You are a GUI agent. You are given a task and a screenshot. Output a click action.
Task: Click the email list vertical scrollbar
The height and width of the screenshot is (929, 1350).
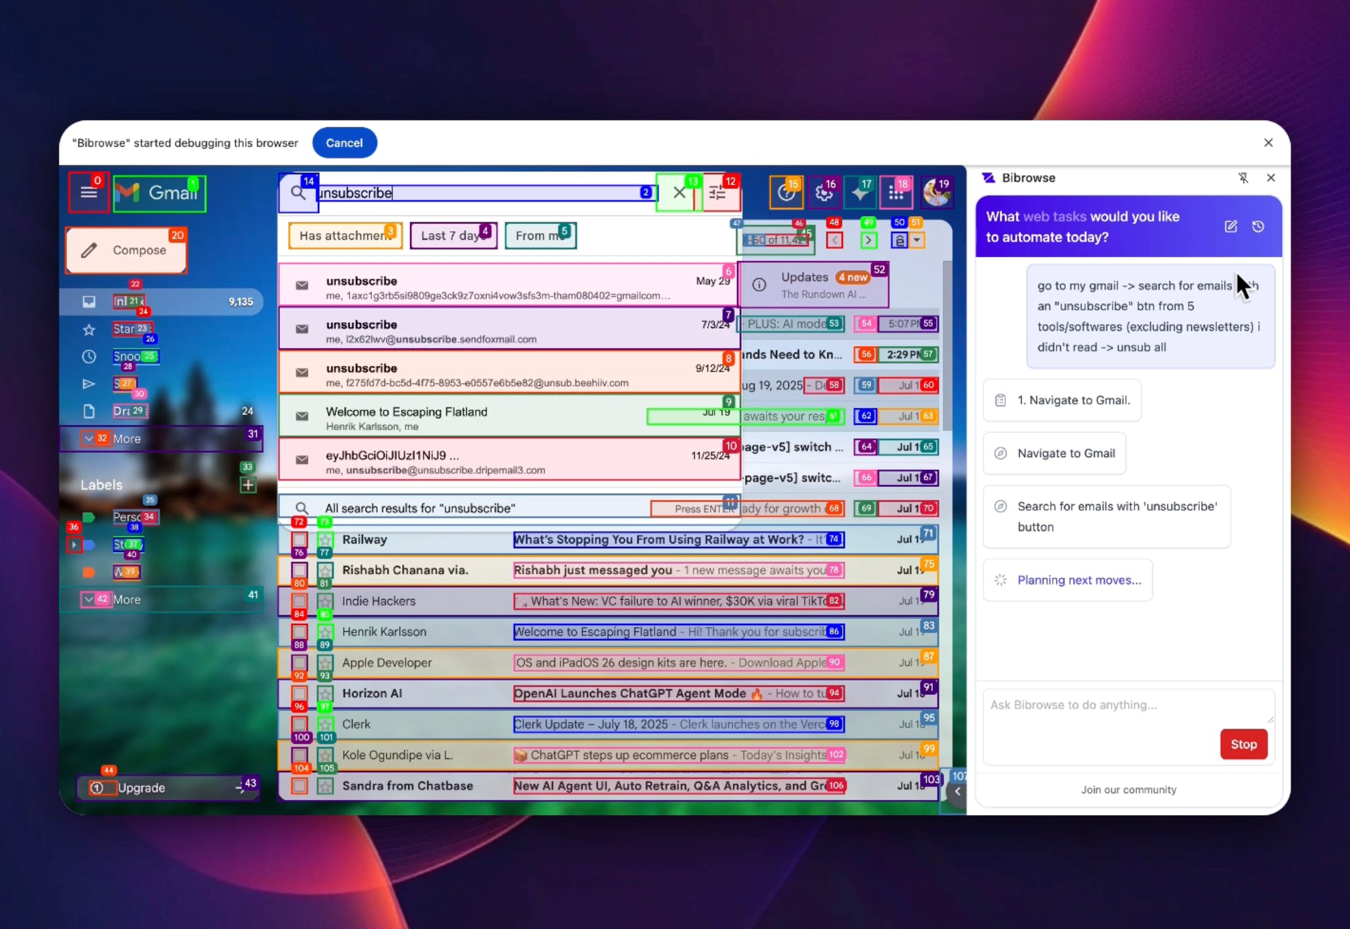[947, 346]
